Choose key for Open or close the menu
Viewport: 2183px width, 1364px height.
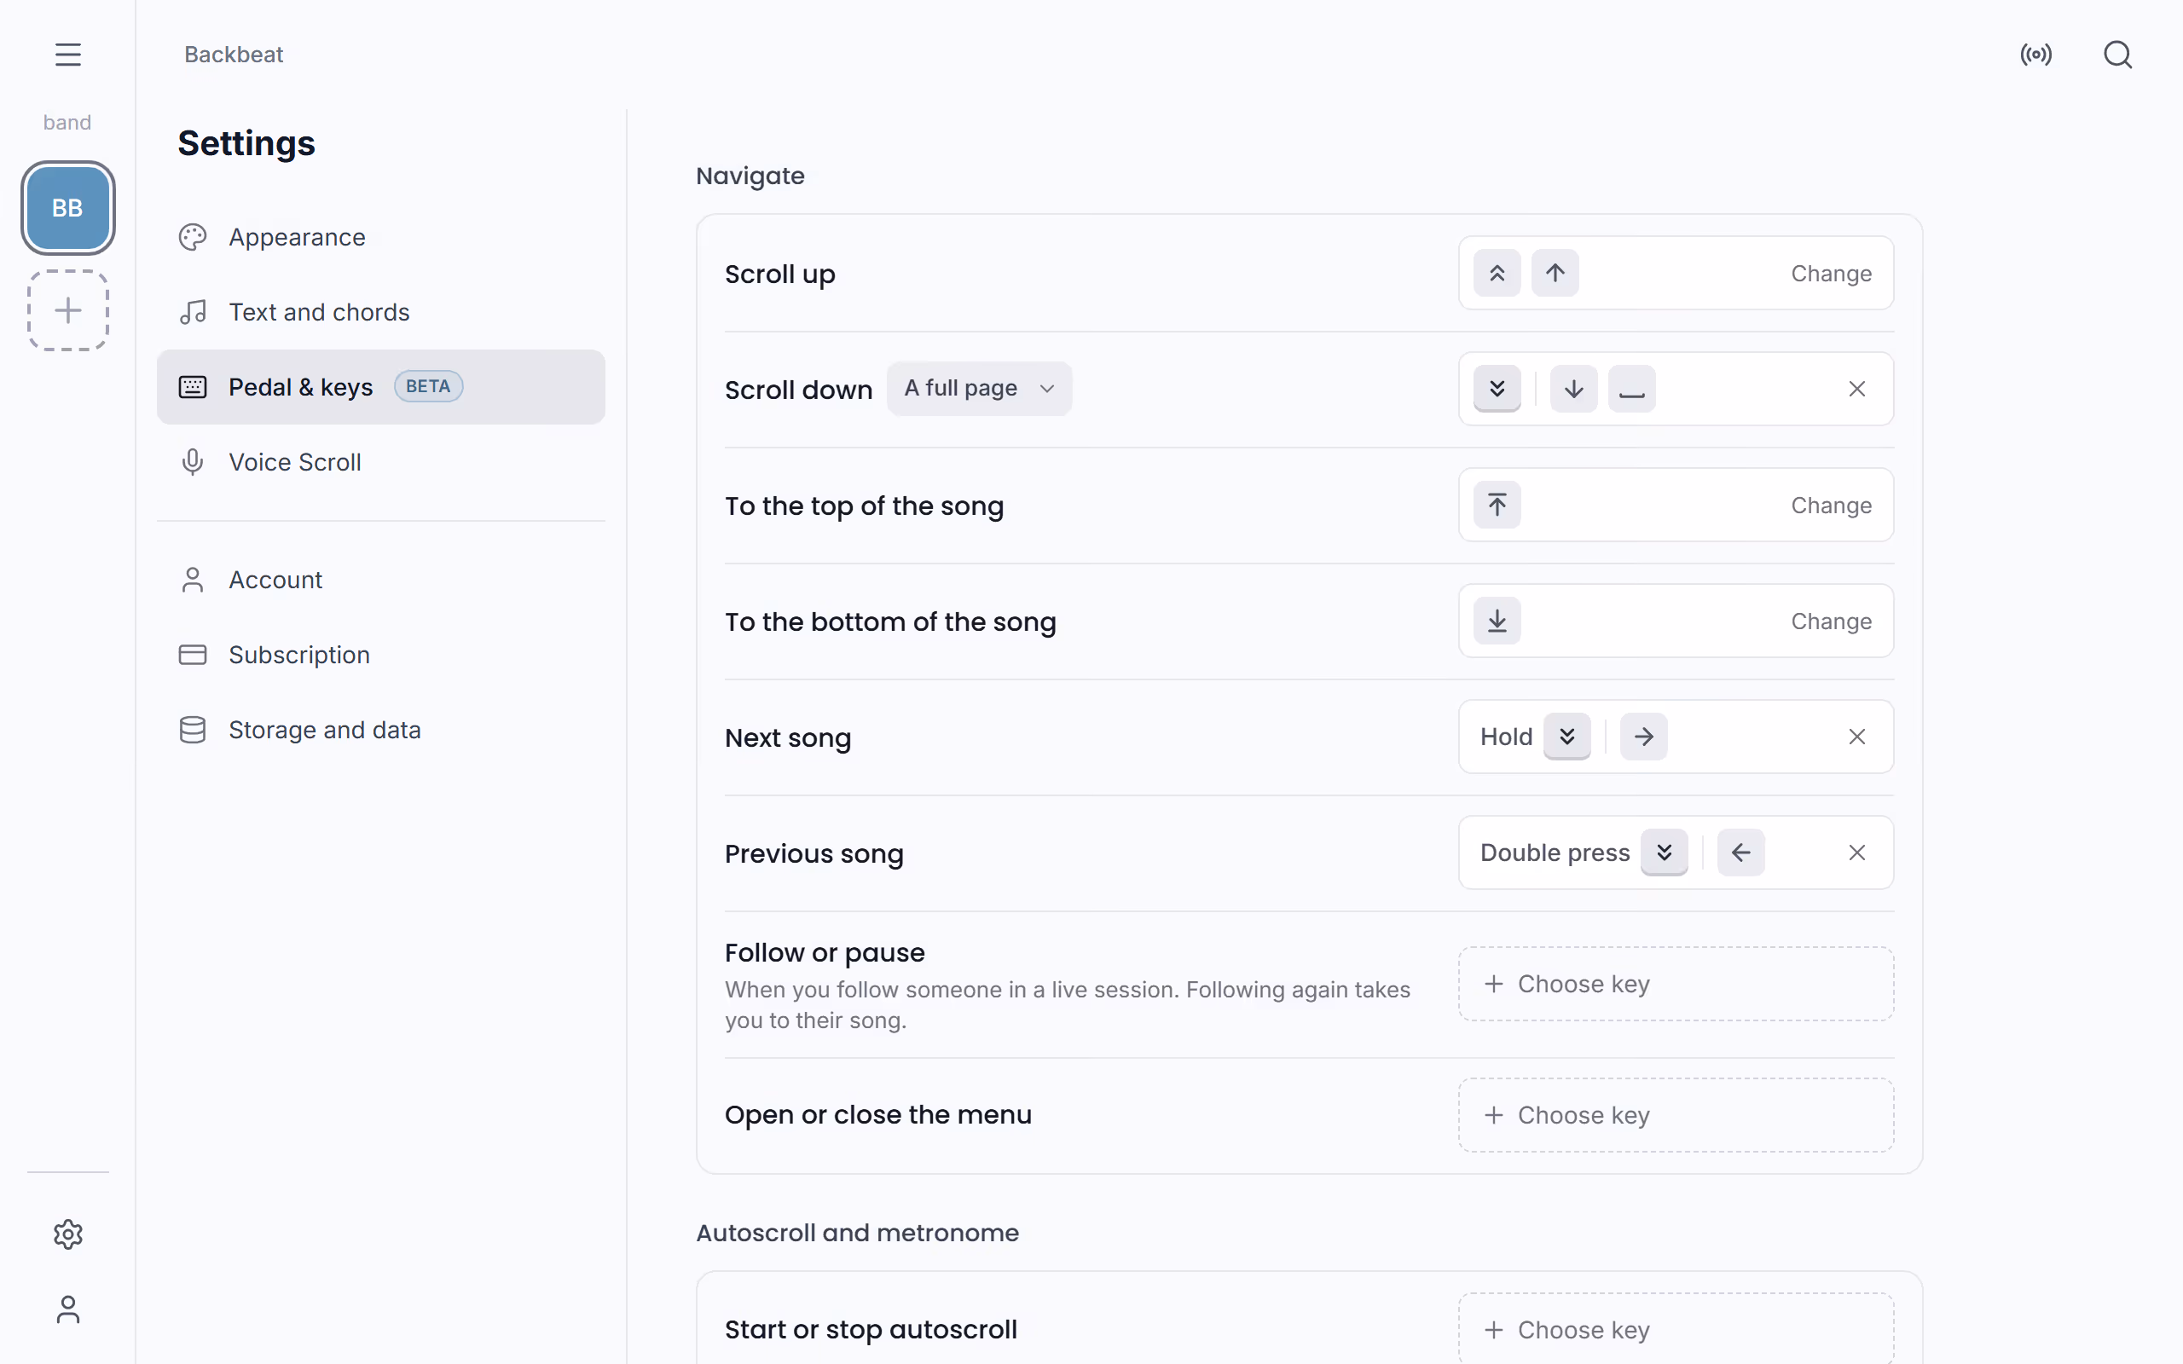click(1676, 1115)
